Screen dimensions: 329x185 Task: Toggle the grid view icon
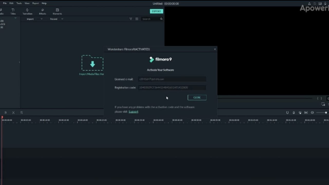137,19
